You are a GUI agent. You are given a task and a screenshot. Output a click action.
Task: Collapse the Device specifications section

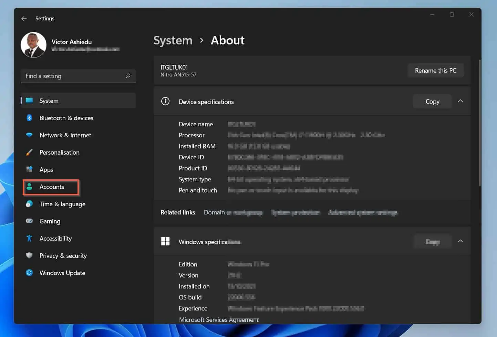460,101
